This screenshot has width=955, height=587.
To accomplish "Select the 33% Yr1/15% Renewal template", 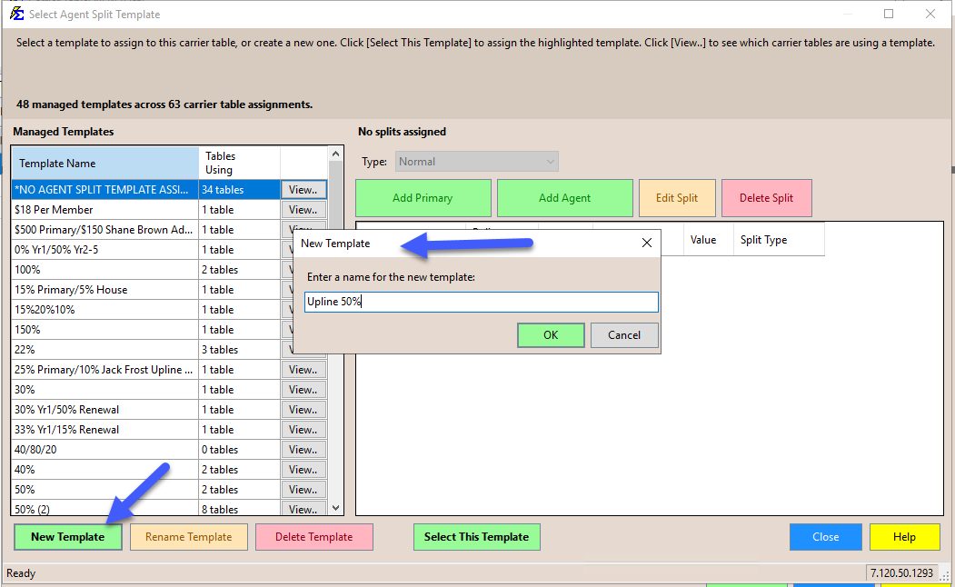I will (105, 429).
